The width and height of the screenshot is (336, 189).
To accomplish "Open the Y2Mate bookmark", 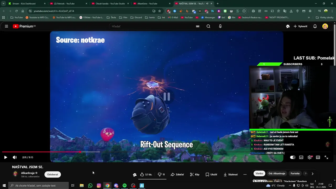I will [x=91, y=18].
